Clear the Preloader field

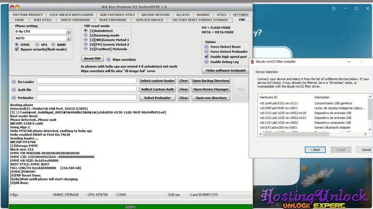click(x=184, y=98)
